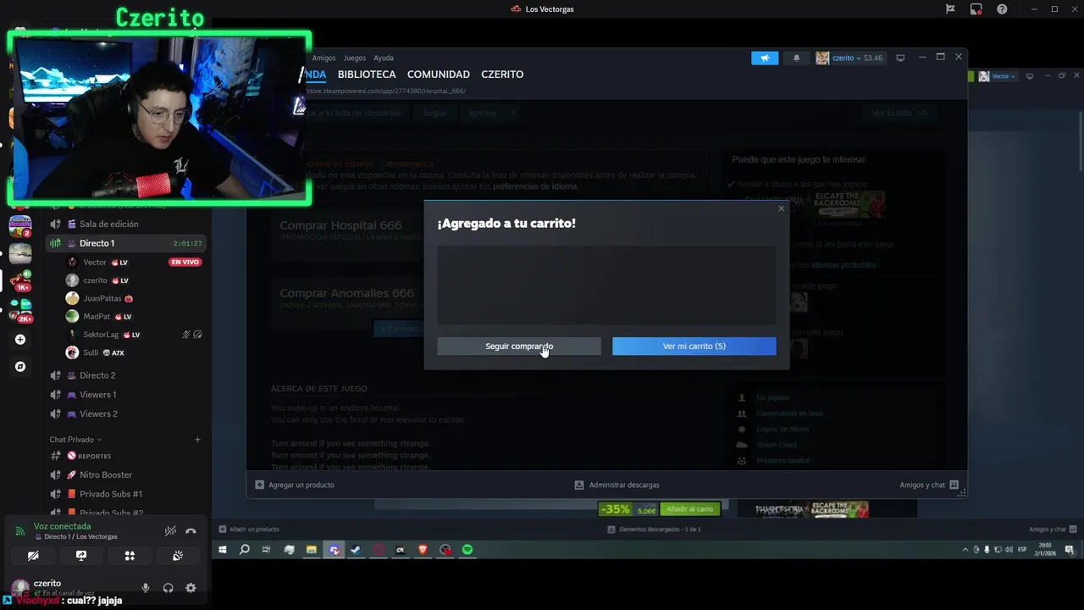Collapse the Chat Privado category

75,440
